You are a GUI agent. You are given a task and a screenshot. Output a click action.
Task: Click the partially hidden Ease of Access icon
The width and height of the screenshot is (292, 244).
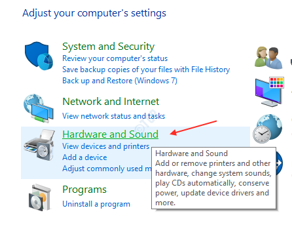tap(280, 163)
